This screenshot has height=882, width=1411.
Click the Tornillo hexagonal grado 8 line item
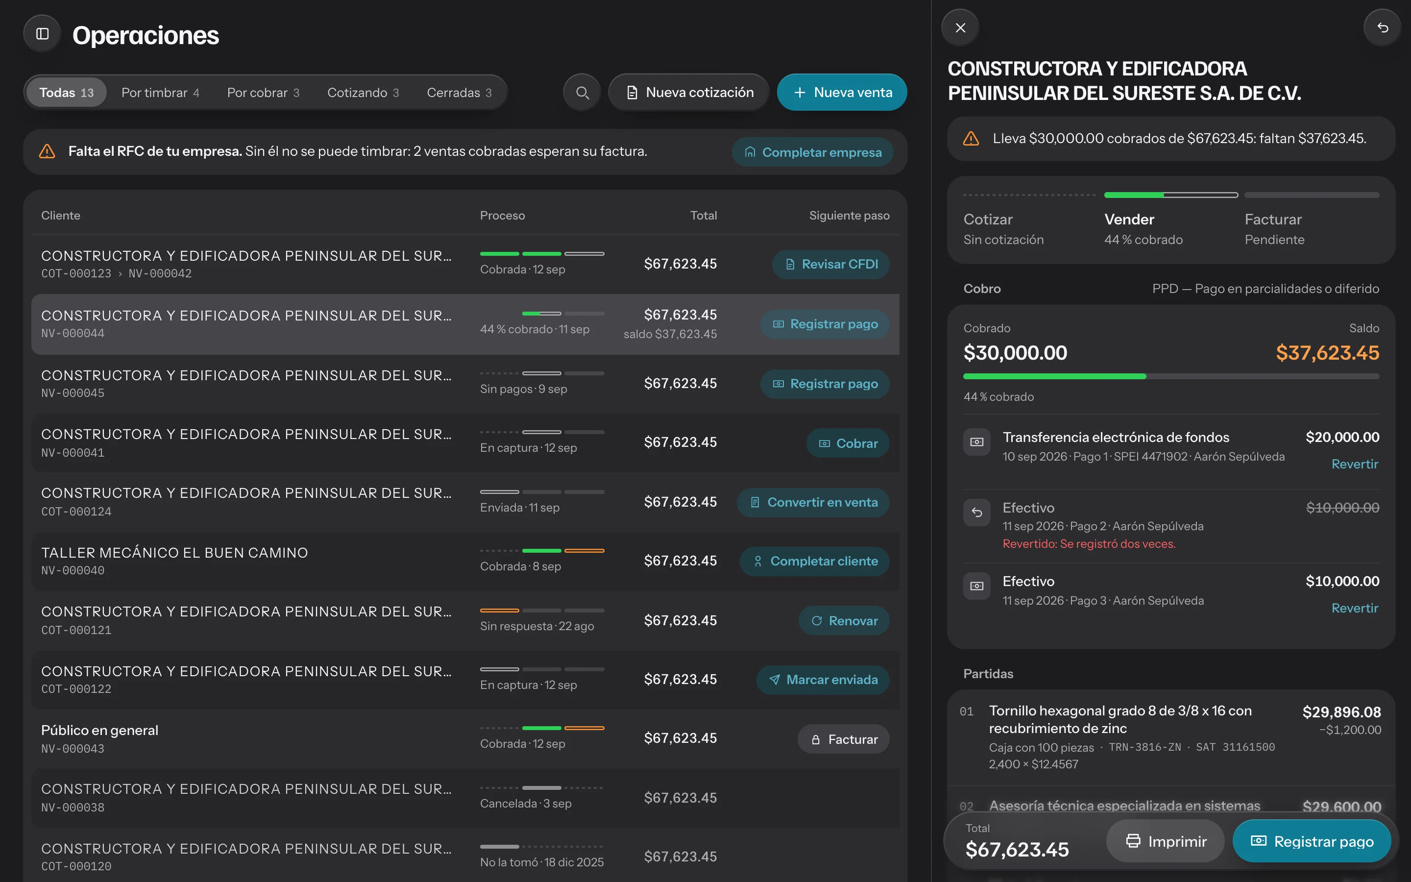click(x=1171, y=737)
